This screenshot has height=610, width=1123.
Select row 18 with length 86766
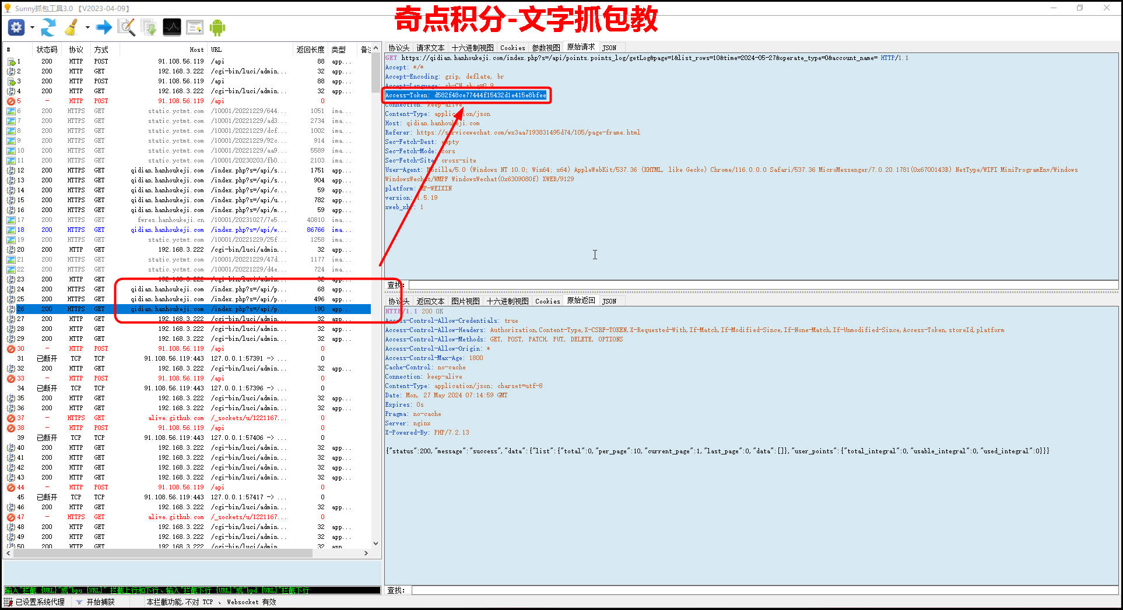[x=188, y=230]
